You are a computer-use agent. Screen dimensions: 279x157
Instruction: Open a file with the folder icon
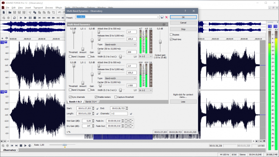(x=10, y=13)
